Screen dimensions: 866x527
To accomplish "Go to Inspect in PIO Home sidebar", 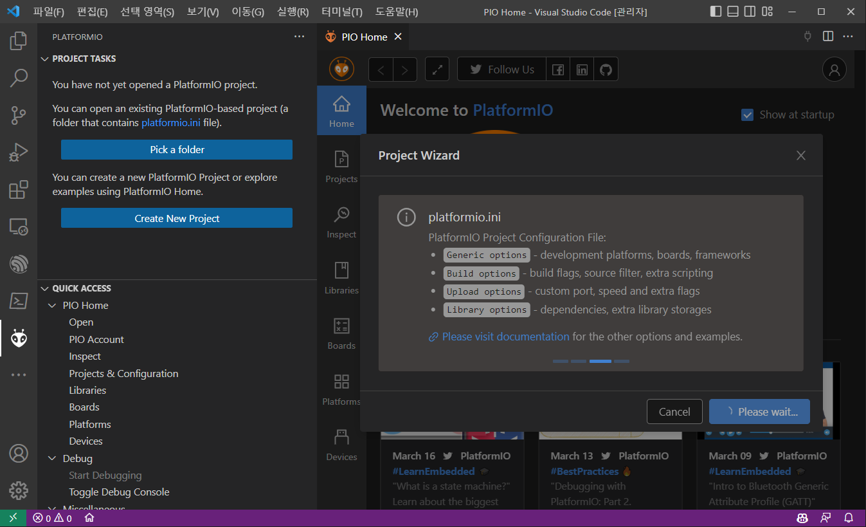I will 341,223.
